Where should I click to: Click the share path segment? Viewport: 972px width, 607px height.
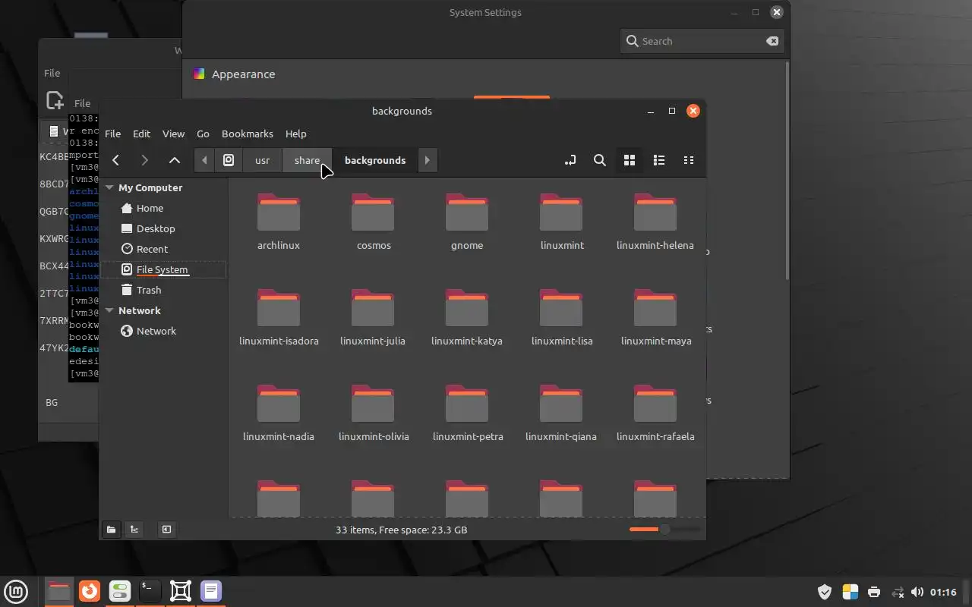click(x=307, y=160)
